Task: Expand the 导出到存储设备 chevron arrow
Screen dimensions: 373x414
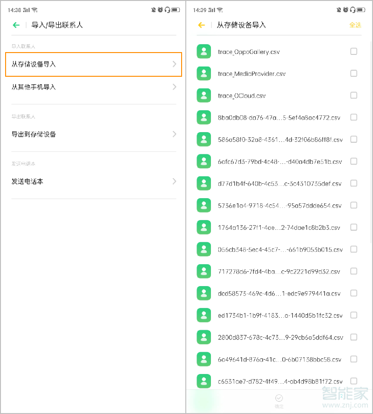Action: point(175,134)
